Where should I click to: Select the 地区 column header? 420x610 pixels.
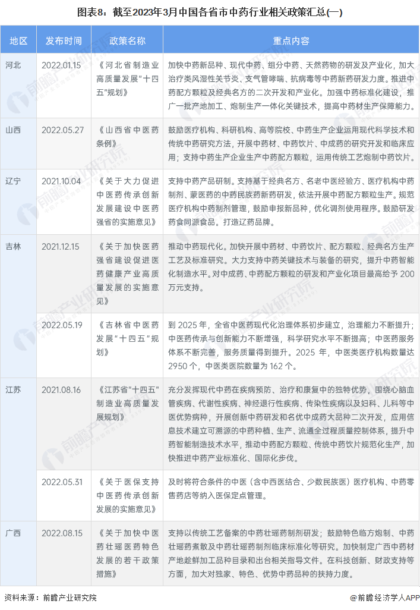(x=18, y=41)
